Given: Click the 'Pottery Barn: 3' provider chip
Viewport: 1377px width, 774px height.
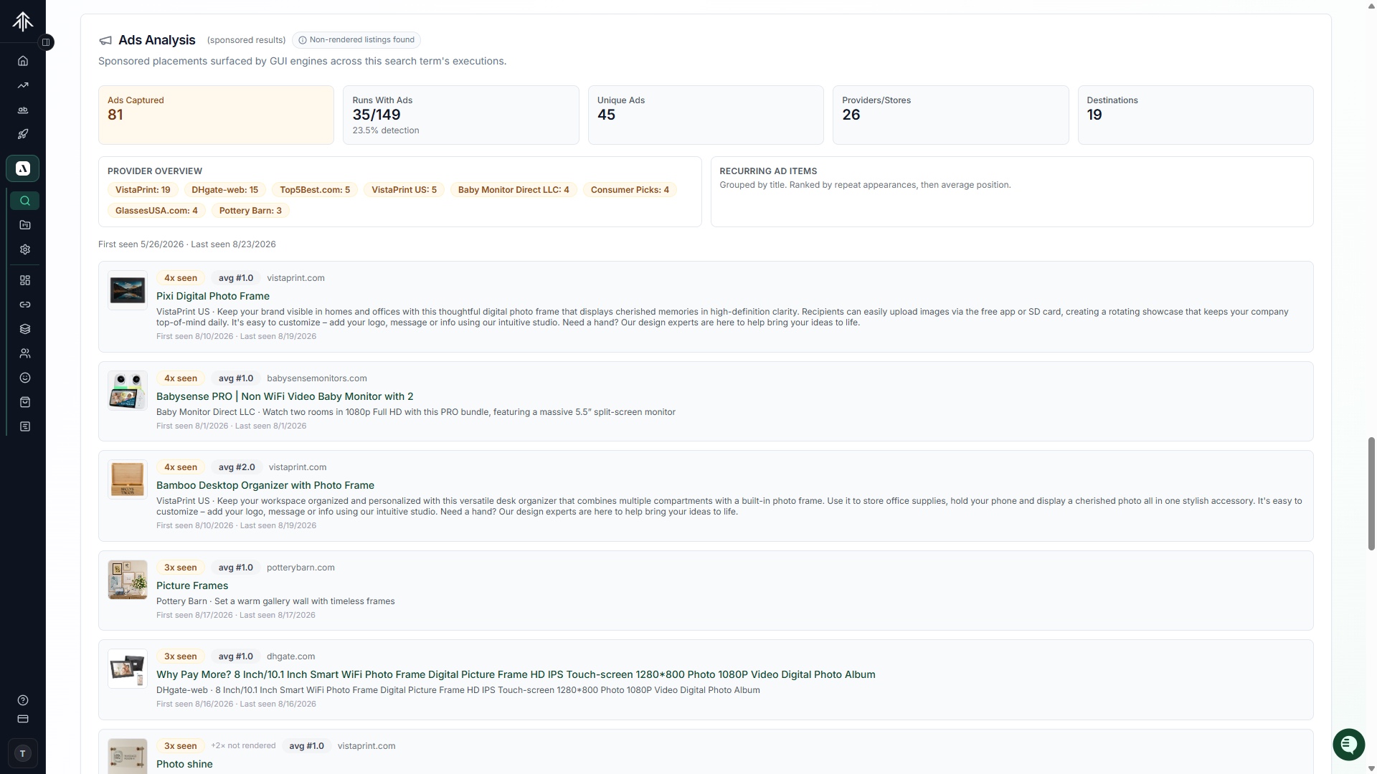Looking at the screenshot, I should (250, 211).
